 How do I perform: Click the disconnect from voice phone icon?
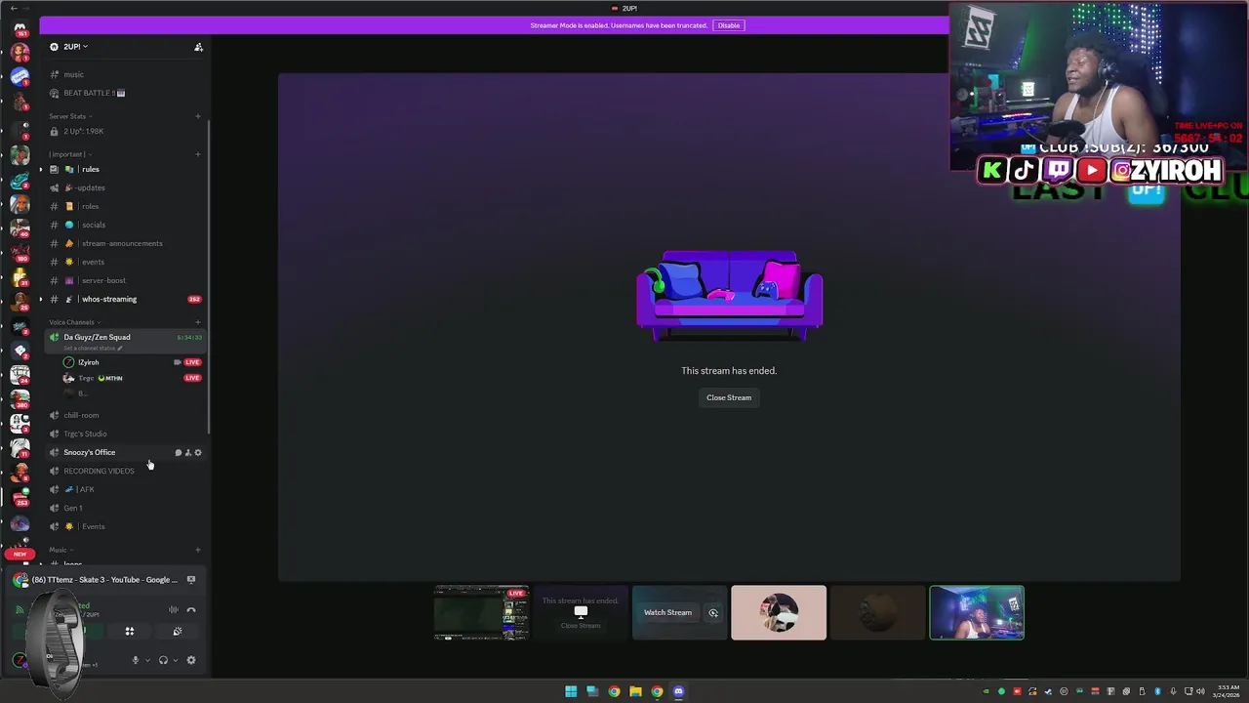191,610
